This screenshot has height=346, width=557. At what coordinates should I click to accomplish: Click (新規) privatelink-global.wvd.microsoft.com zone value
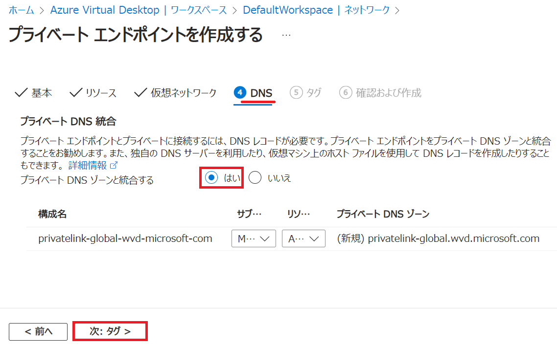coord(438,238)
